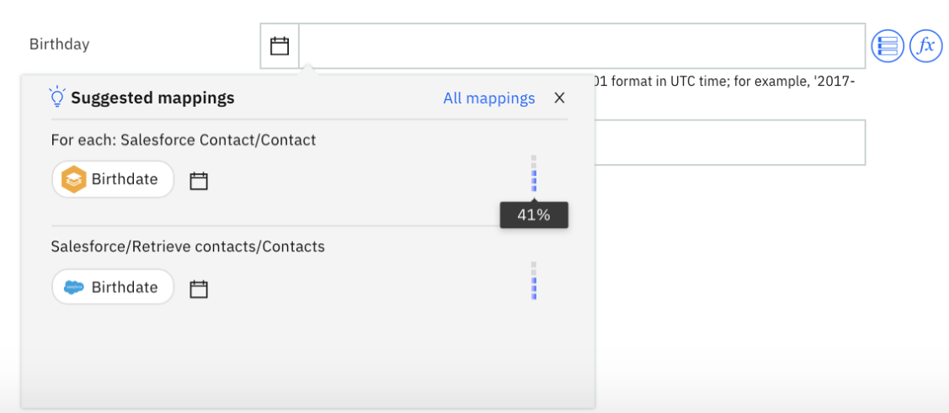Screen dimensions: 949x413
Task: Click the Birthday field label
Action: pos(59,44)
